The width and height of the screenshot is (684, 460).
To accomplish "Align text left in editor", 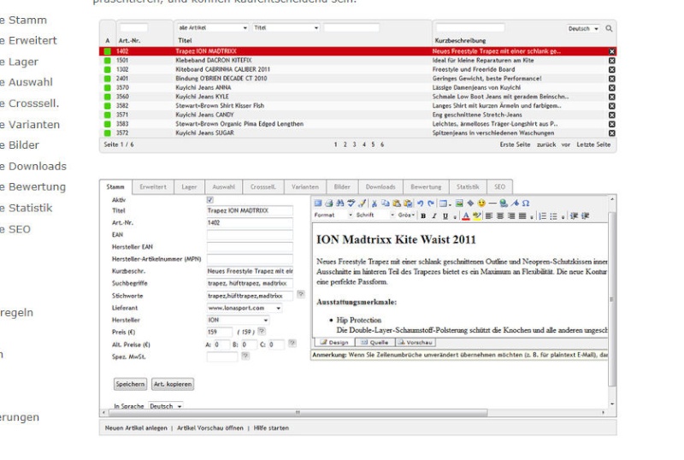I will (x=489, y=215).
